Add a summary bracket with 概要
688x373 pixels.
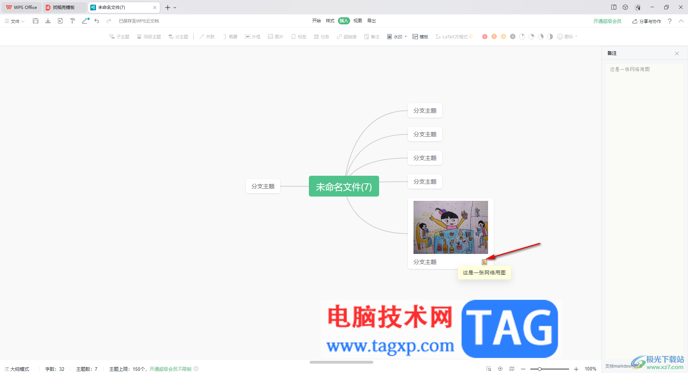pos(230,37)
